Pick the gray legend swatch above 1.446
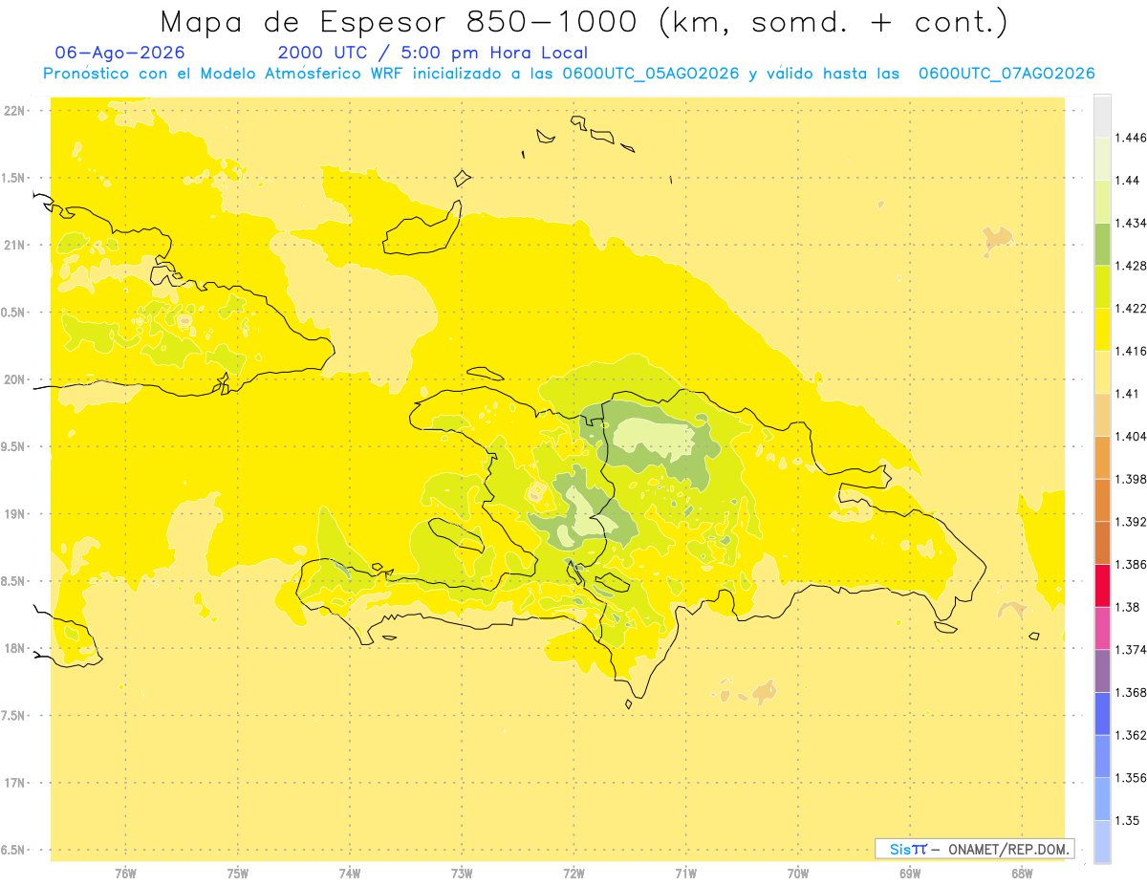 click(1102, 117)
